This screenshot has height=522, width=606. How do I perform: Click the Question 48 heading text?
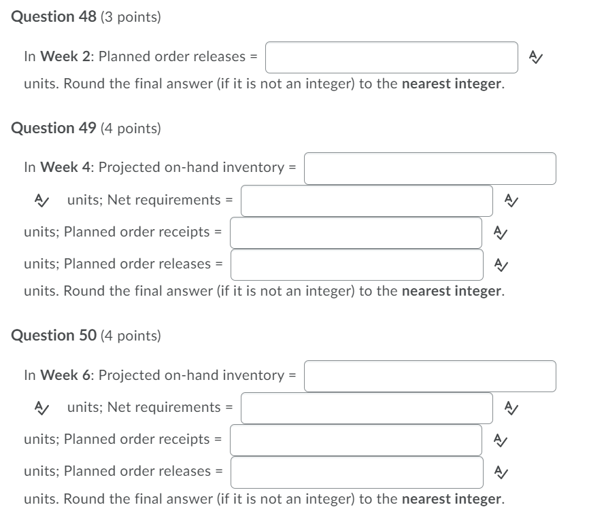pyautogui.click(x=51, y=17)
